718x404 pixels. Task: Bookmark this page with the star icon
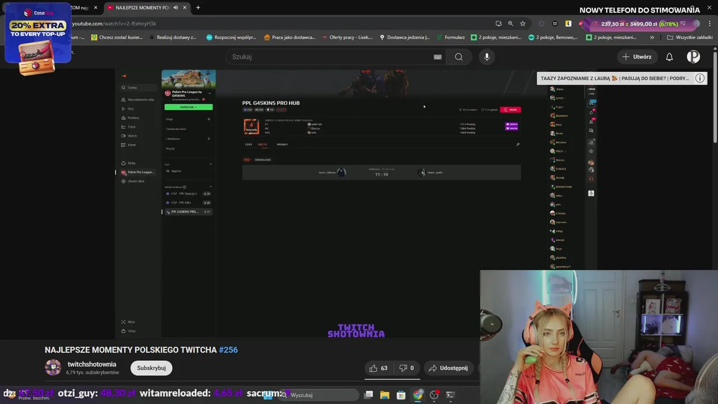tap(523, 24)
